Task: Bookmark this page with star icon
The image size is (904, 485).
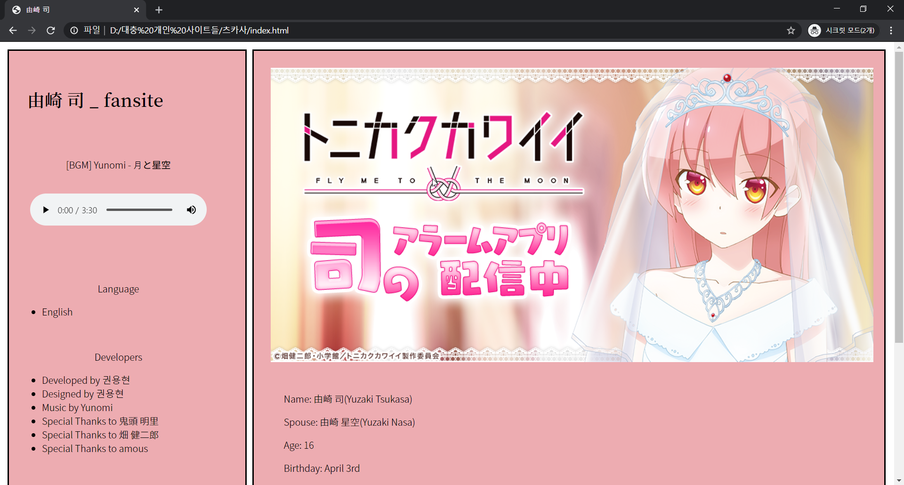Action: (791, 30)
